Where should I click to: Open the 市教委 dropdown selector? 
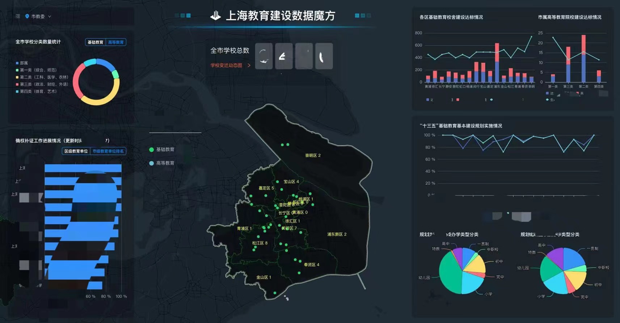[38, 16]
